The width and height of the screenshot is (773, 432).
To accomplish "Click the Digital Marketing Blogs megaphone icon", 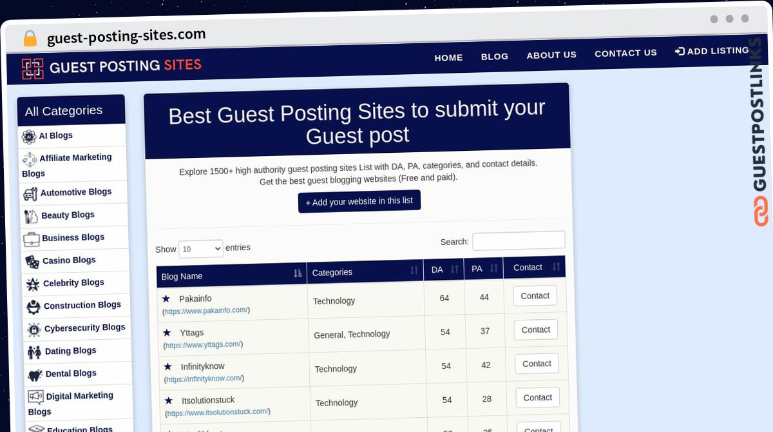I will [x=36, y=397].
